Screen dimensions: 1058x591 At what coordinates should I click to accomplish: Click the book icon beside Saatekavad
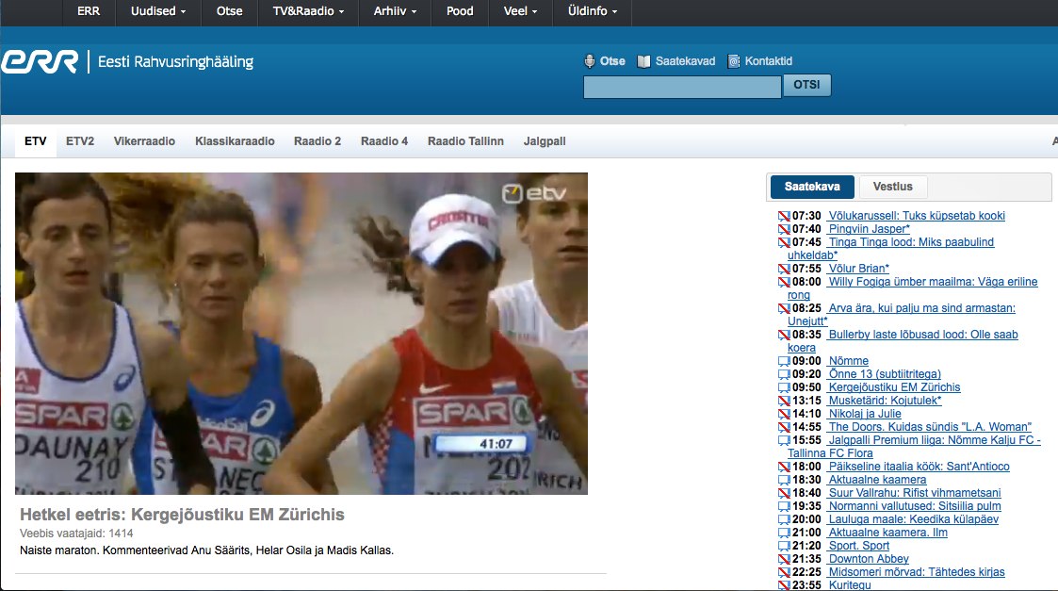coord(644,61)
